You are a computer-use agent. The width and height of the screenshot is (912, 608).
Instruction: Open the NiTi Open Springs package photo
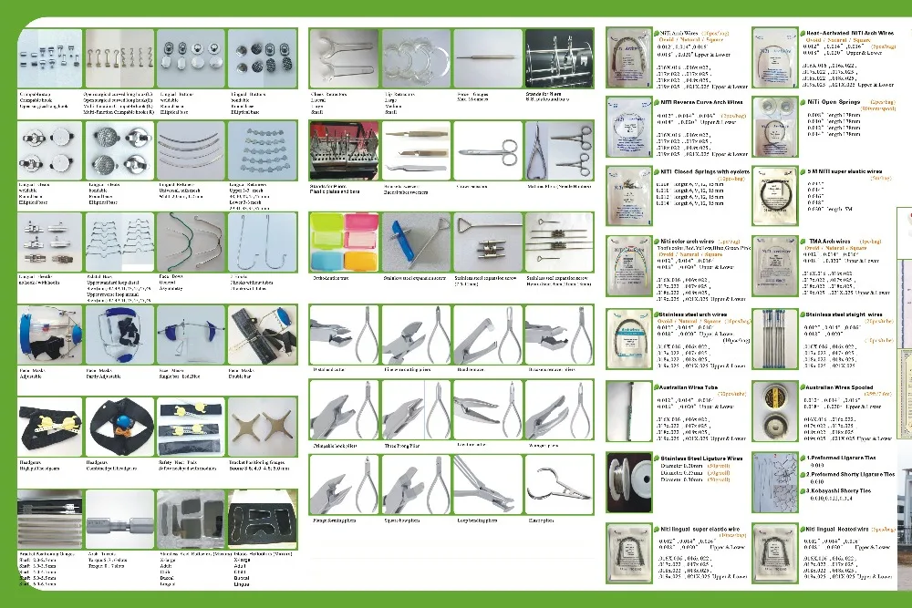774,127
